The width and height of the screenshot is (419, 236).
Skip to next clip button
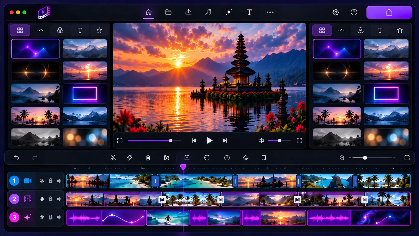[x=225, y=140]
